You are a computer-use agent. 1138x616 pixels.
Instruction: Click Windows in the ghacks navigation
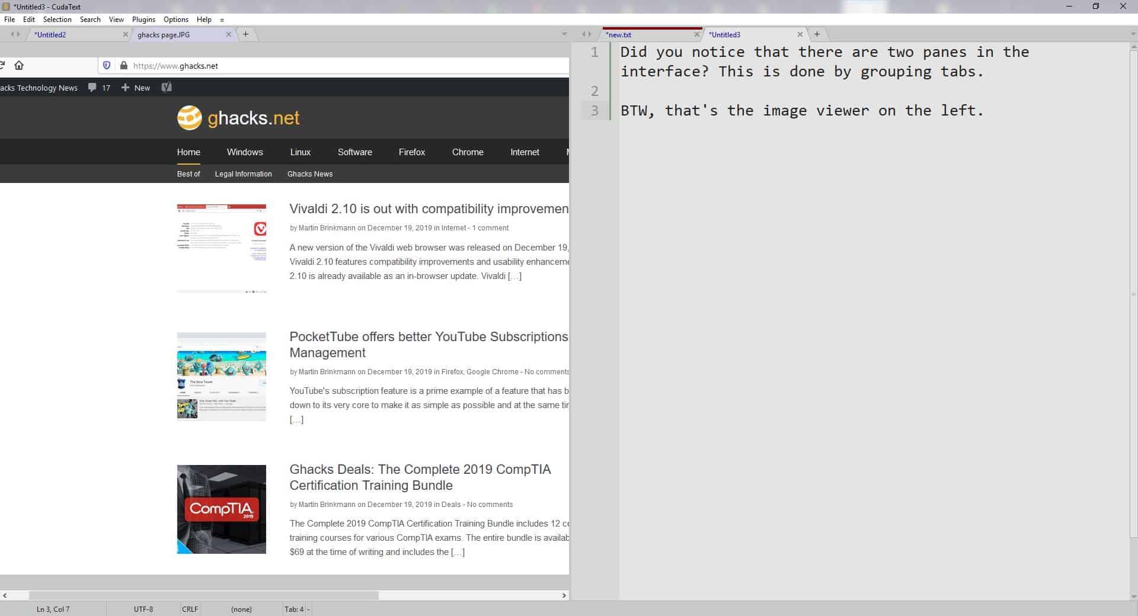(x=245, y=152)
